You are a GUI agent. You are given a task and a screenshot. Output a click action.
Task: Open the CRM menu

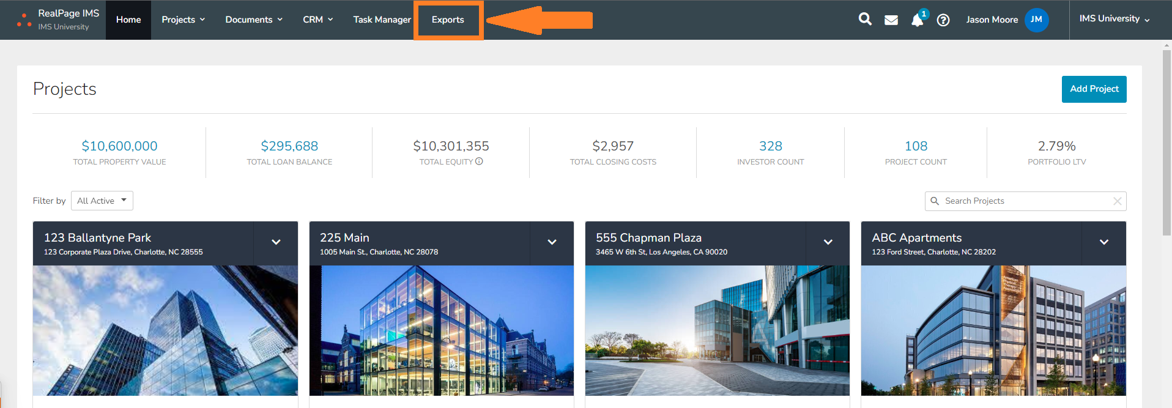[x=317, y=20]
